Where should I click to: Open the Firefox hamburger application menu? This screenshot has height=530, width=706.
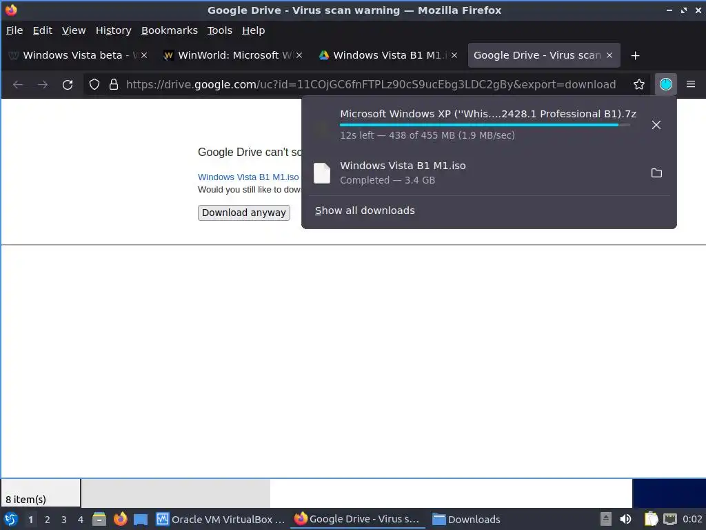pos(691,84)
